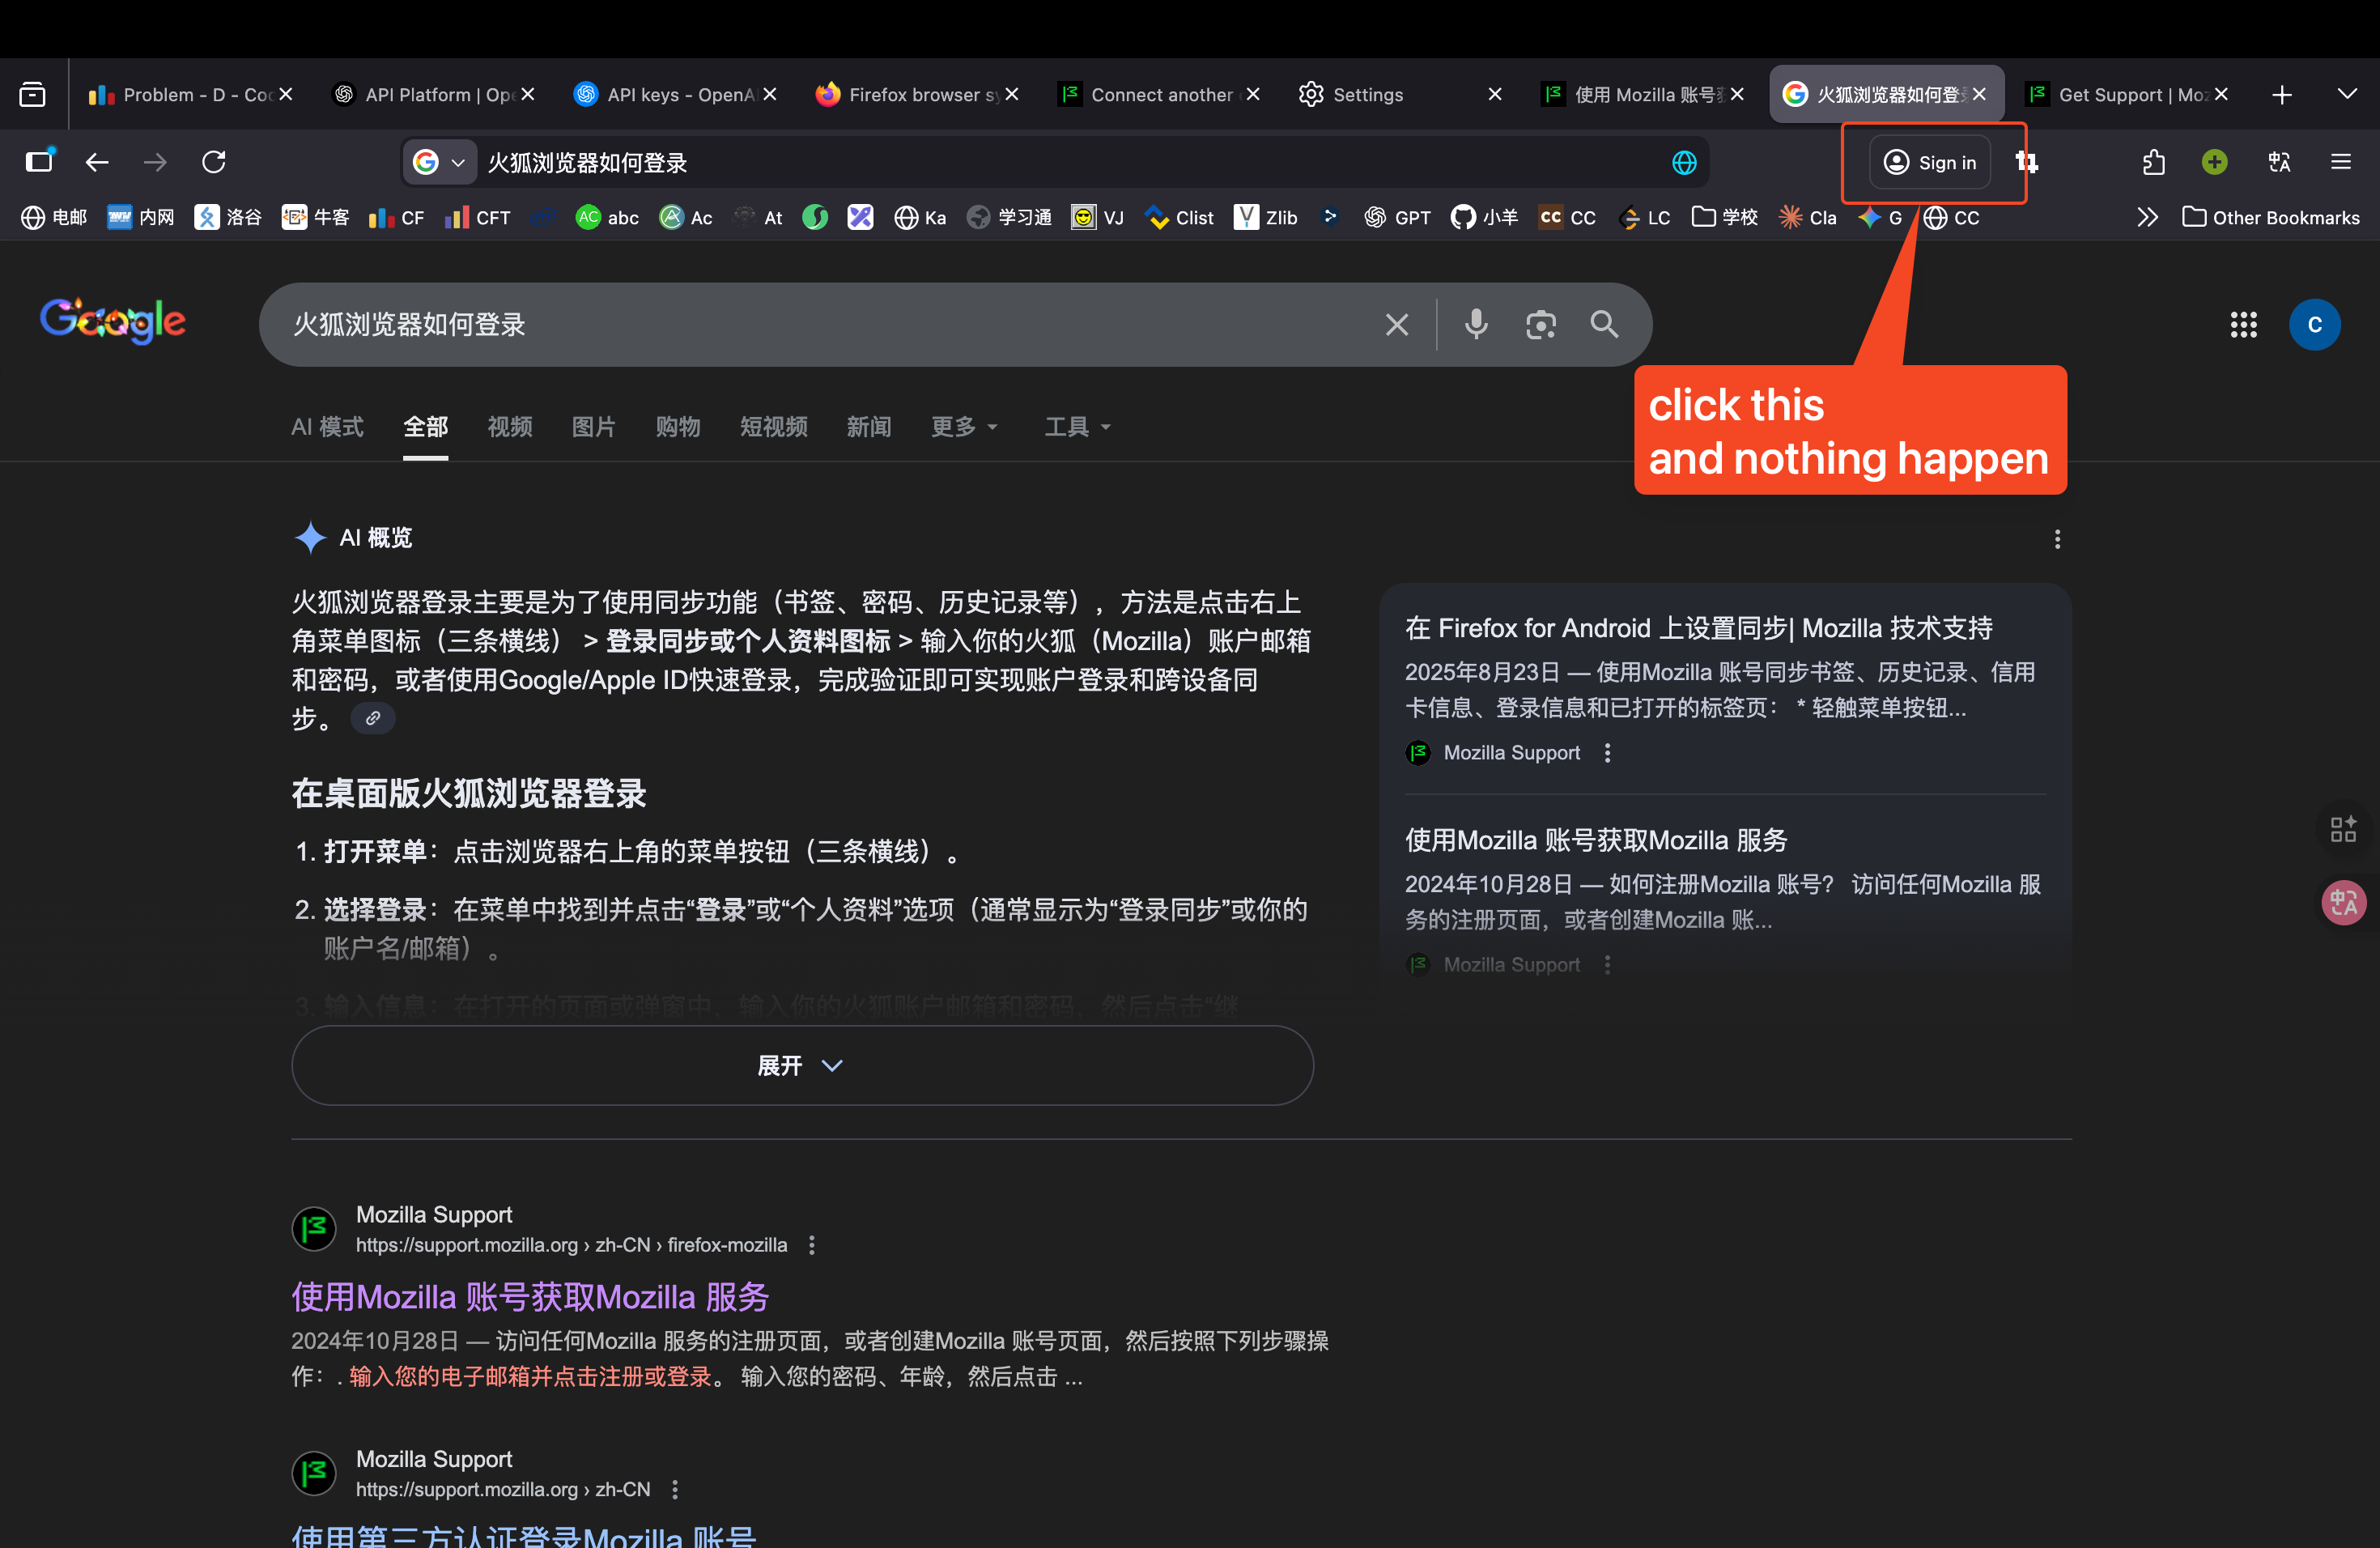Image resolution: width=2380 pixels, height=1548 pixels.
Task: Click the translate page icon in address bar
Action: coord(1684,162)
